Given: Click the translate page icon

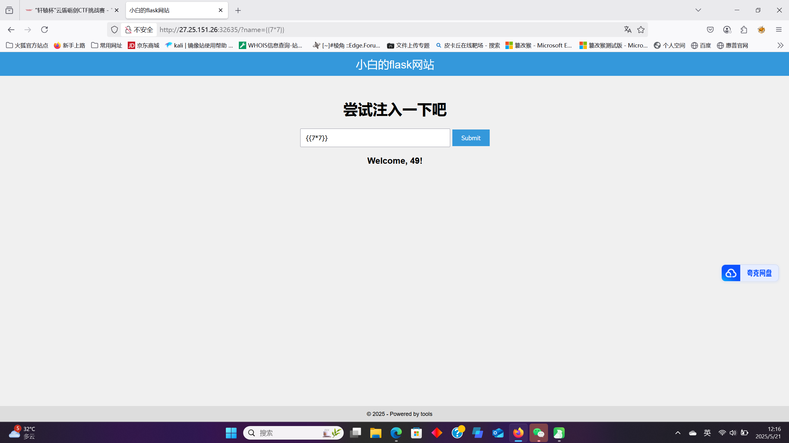Looking at the screenshot, I should pos(628,30).
